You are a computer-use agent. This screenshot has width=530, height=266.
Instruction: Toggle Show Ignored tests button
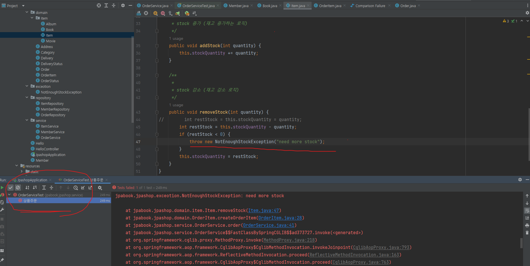pos(18,188)
